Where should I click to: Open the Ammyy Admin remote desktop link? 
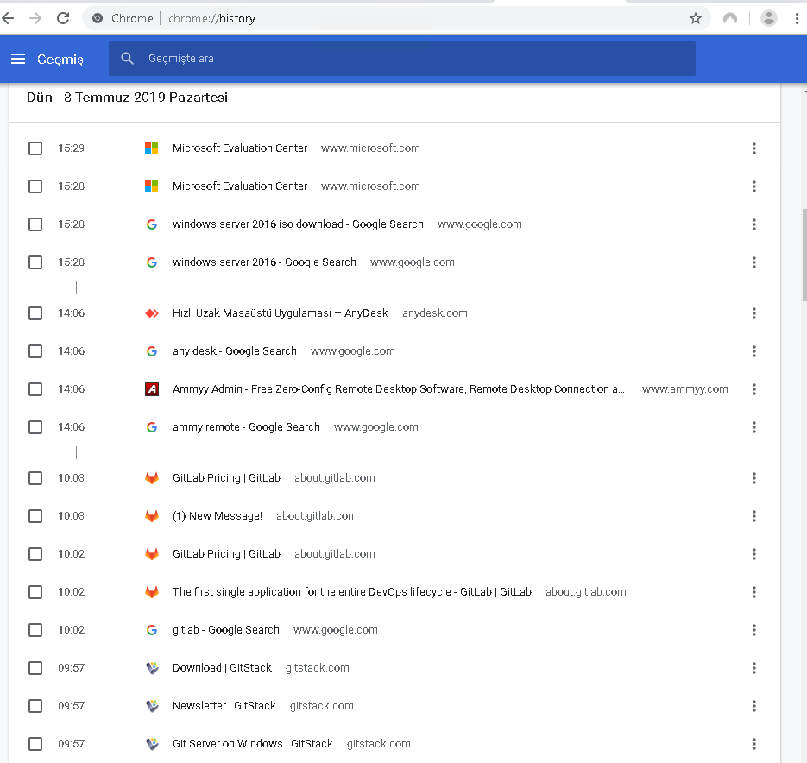(399, 389)
